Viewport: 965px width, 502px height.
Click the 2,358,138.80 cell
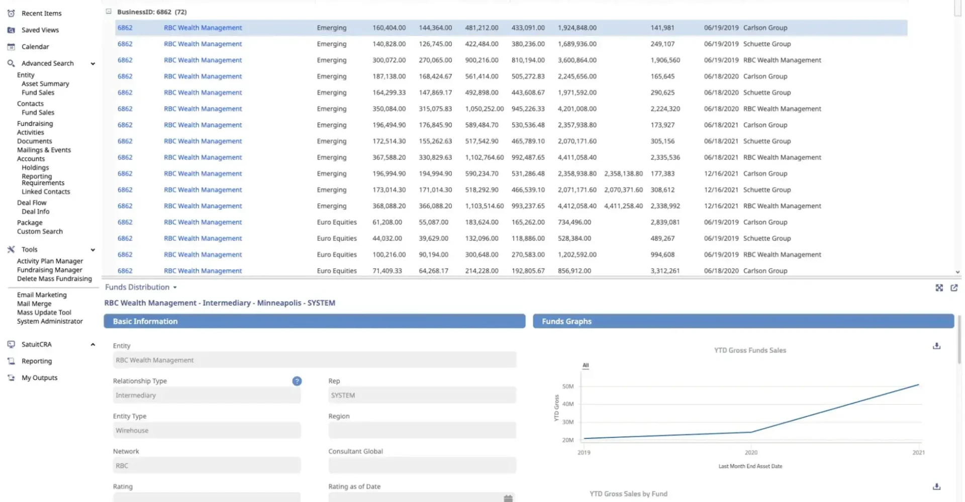click(623, 174)
